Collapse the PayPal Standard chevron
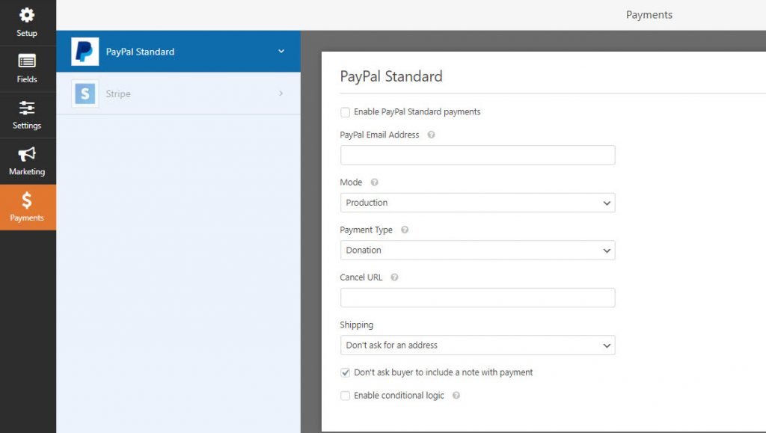Viewport: 766px width, 433px height. coord(281,52)
